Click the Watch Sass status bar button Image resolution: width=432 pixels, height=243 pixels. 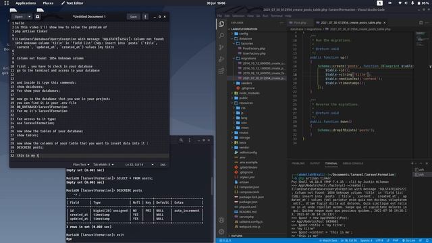[x=328, y=240]
